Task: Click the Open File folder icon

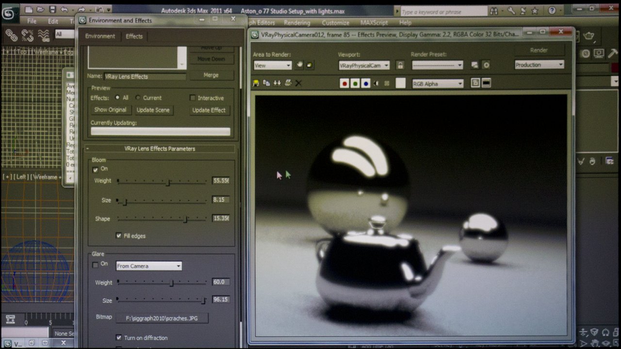Action: [41, 9]
